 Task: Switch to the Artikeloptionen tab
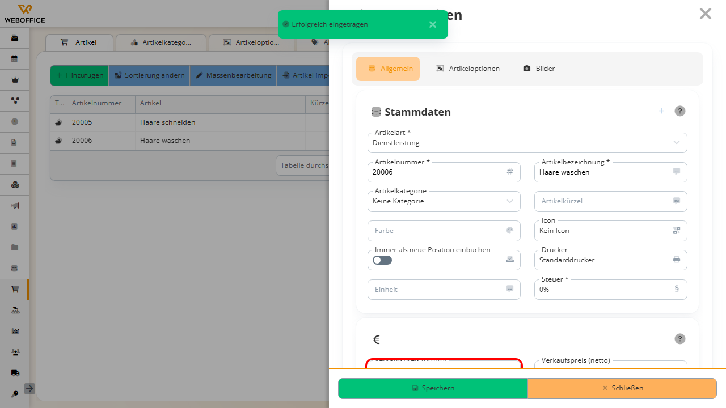468,69
